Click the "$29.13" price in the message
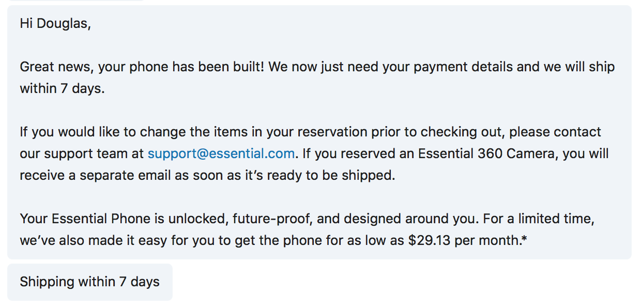The height and width of the screenshot is (308, 642). tap(429, 240)
